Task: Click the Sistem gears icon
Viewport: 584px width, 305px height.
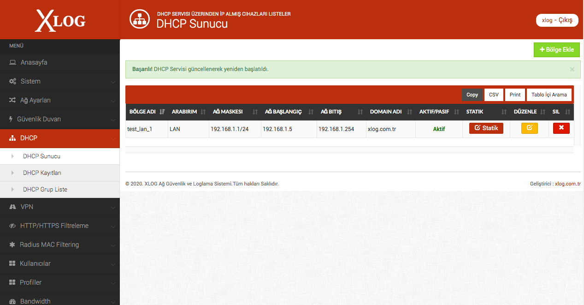Action: 13,81
